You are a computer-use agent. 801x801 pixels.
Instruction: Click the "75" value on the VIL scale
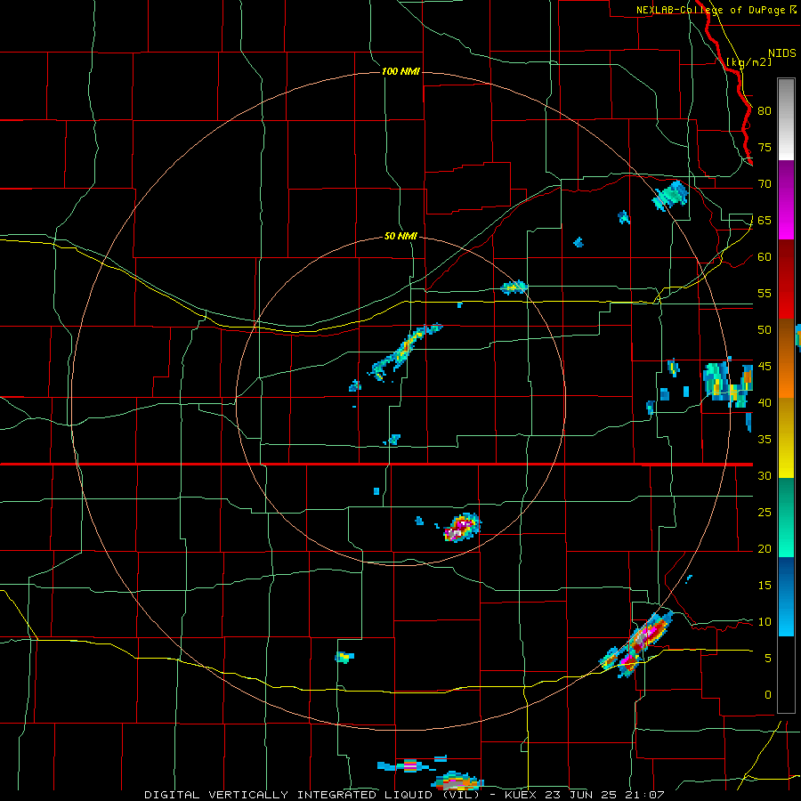765,148
